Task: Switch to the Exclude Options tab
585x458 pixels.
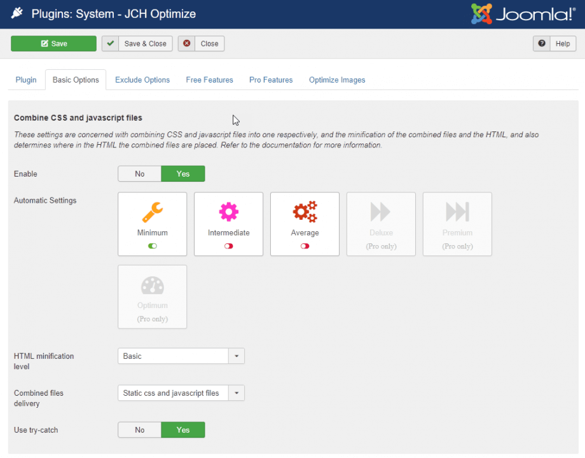Action: click(142, 79)
